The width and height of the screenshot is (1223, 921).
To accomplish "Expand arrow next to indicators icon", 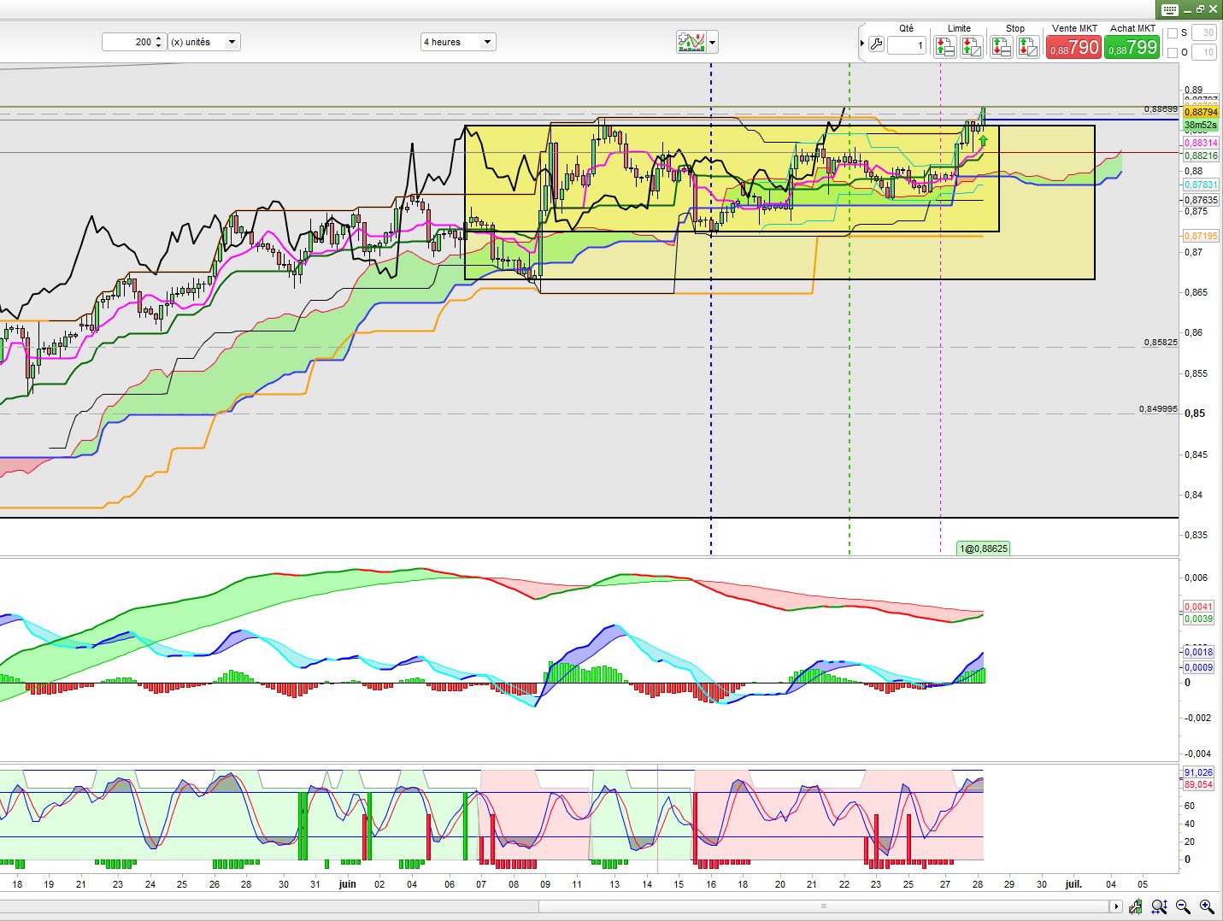I will click(713, 42).
